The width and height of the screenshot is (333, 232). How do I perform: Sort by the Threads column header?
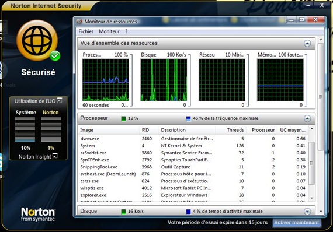tap(235, 130)
